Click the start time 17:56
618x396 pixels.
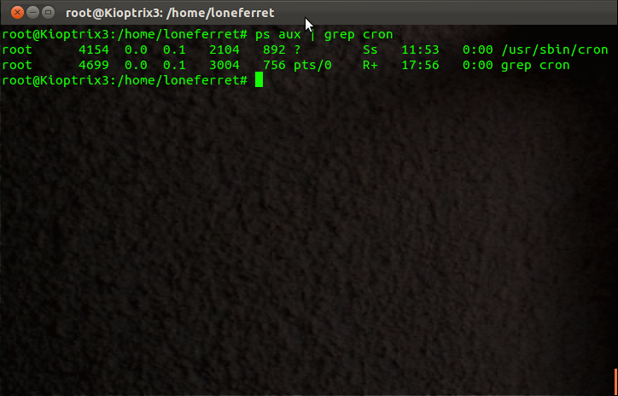point(420,65)
